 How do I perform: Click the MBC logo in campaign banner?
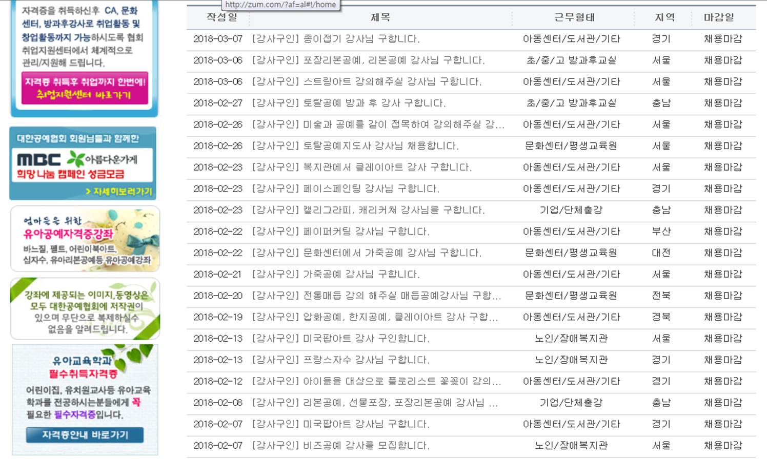pyautogui.click(x=39, y=160)
